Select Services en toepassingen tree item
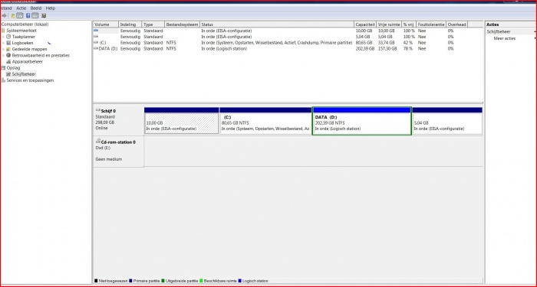This screenshot has width=537, height=287. tap(30, 80)
